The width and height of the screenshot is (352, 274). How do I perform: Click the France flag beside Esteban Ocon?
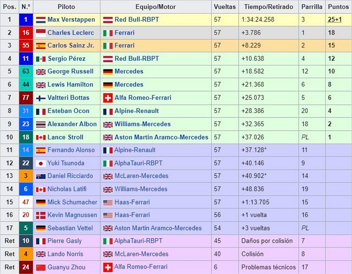[x=41, y=111]
